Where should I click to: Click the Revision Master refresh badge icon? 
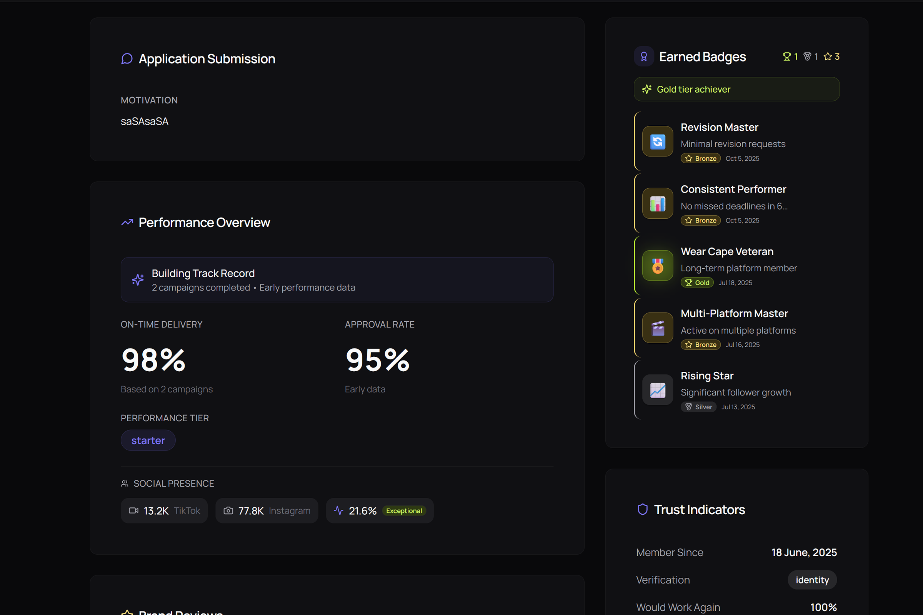click(657, 141)
